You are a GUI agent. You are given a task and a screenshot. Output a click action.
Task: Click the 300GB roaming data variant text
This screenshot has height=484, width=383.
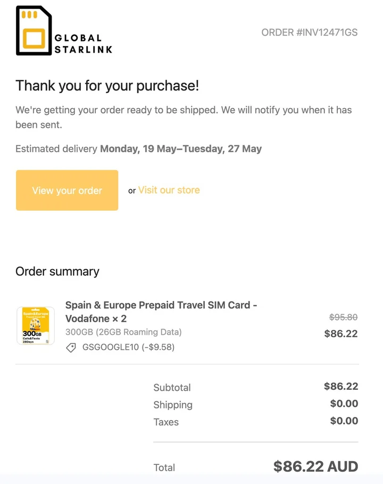click(123, 332)
